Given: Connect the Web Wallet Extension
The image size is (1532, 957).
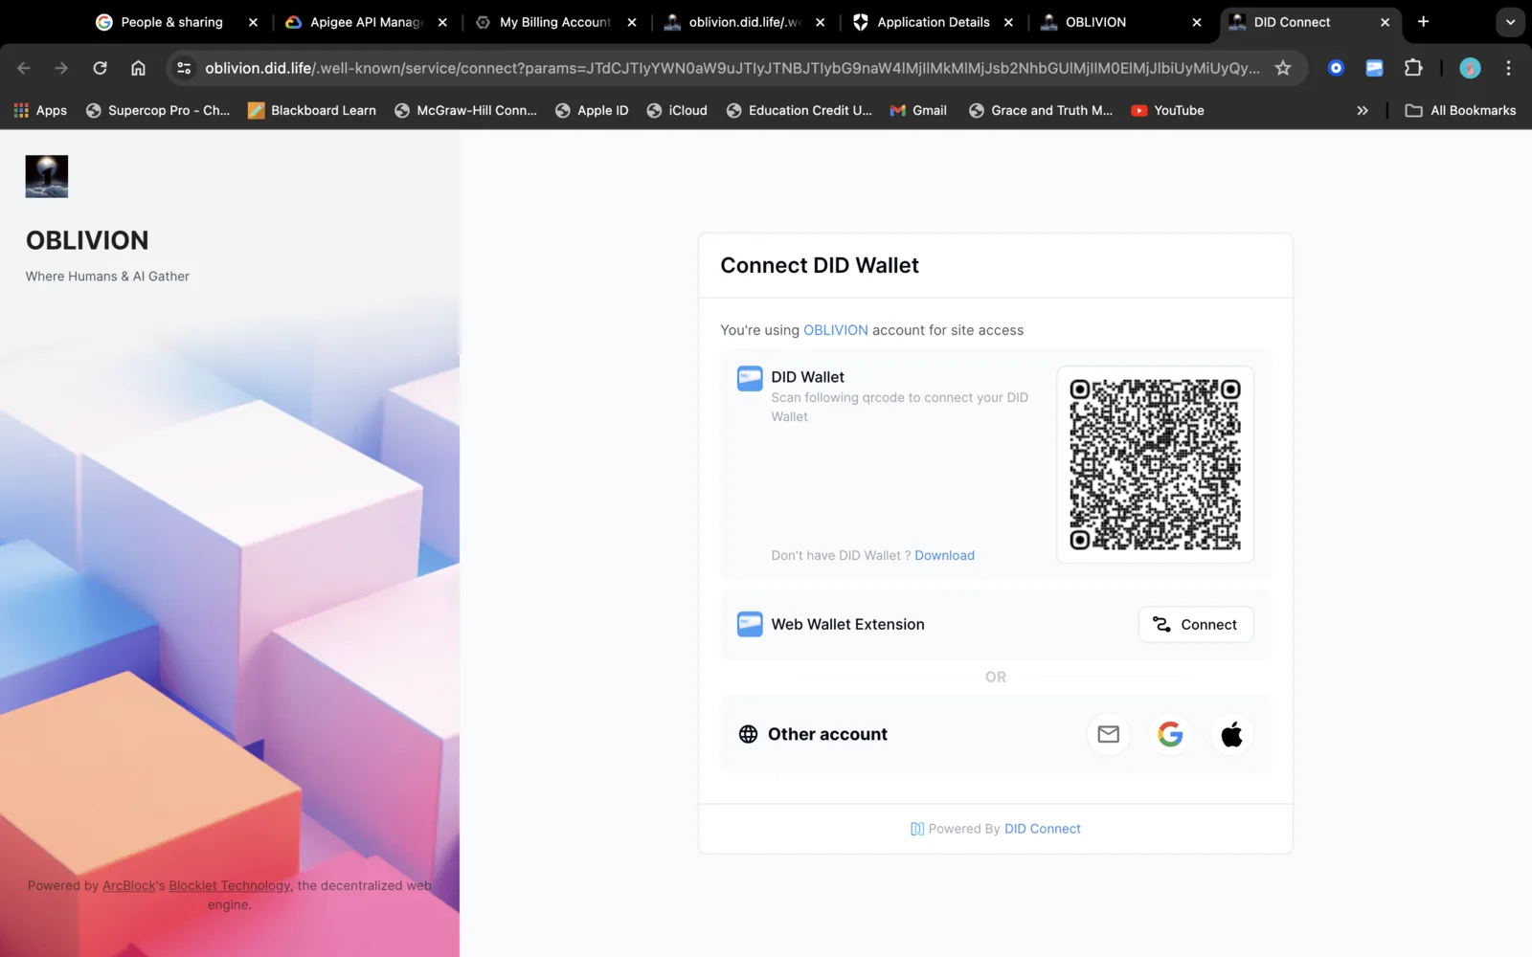Looking at the screenshot, I should pyautogui.click(x=1196, y=624).
